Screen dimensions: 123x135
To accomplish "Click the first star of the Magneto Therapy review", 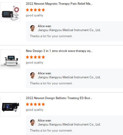I will tap(27, 10).
